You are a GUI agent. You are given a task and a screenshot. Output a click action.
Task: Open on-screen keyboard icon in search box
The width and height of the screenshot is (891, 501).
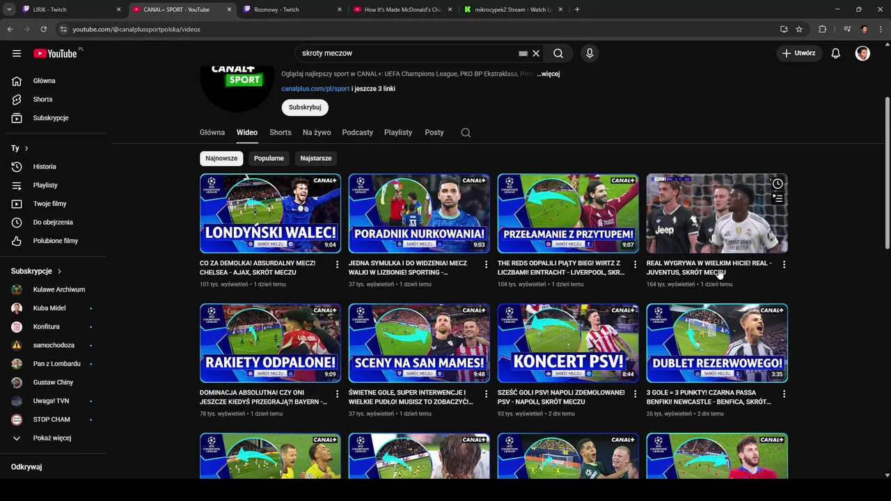523,54
